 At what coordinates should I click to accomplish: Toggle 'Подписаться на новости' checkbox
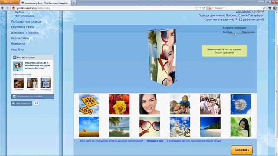pyautogui.click(x=14, y=97)
